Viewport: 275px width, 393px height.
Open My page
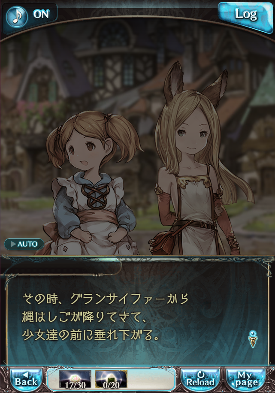tap(246, 379)
